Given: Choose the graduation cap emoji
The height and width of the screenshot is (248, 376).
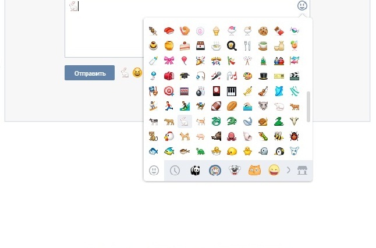Looking at the screenshot, I should pyautogui.click(x=185, y=76).
